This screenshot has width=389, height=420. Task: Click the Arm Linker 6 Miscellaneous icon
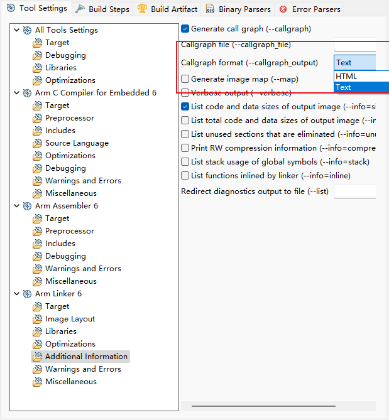[38, 382]
